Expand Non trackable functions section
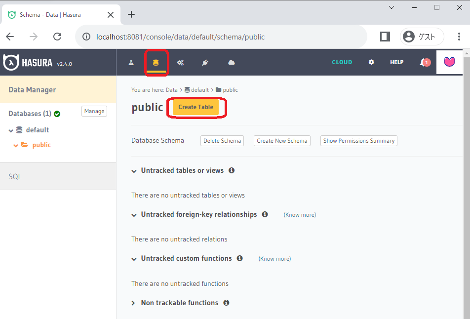470x319 pixels. tap(133, 303)
